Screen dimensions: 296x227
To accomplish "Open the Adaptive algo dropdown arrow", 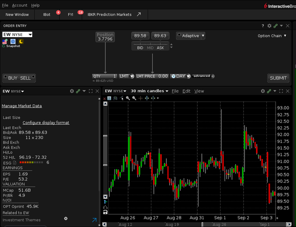I will point(203,36).
